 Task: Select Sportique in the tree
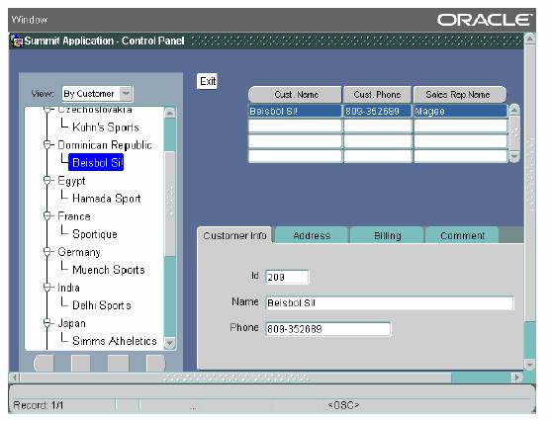(x=95, y=234)
